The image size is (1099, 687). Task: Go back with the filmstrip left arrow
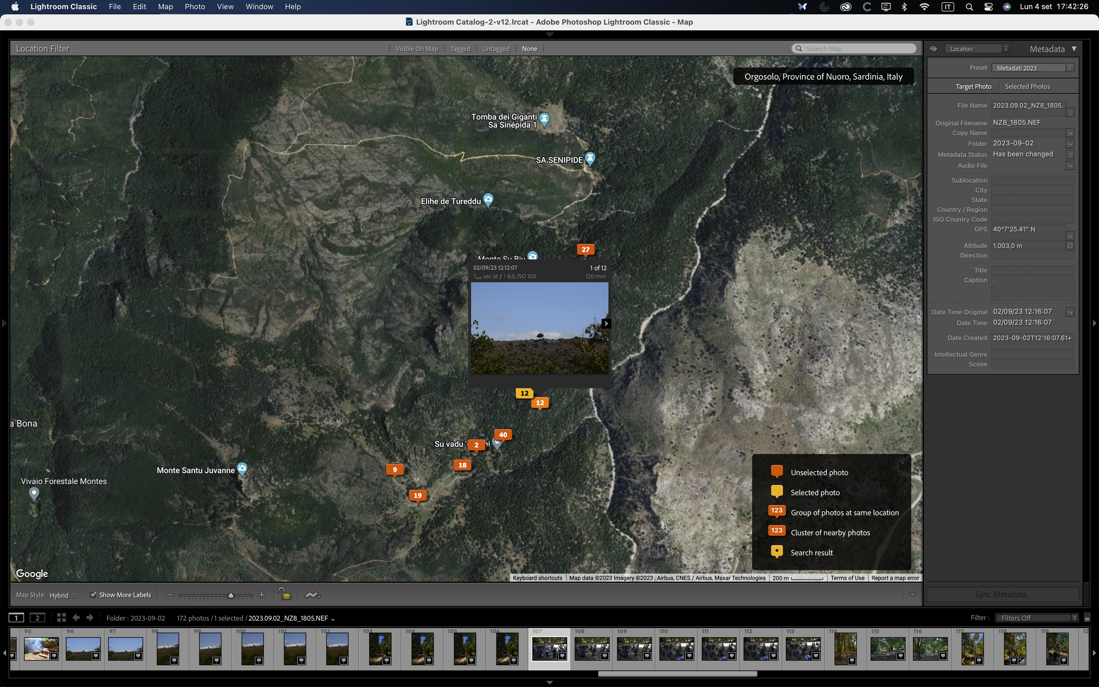click(x=76, y=617)
